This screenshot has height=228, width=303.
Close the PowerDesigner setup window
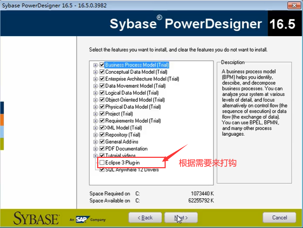click(294, 5)
